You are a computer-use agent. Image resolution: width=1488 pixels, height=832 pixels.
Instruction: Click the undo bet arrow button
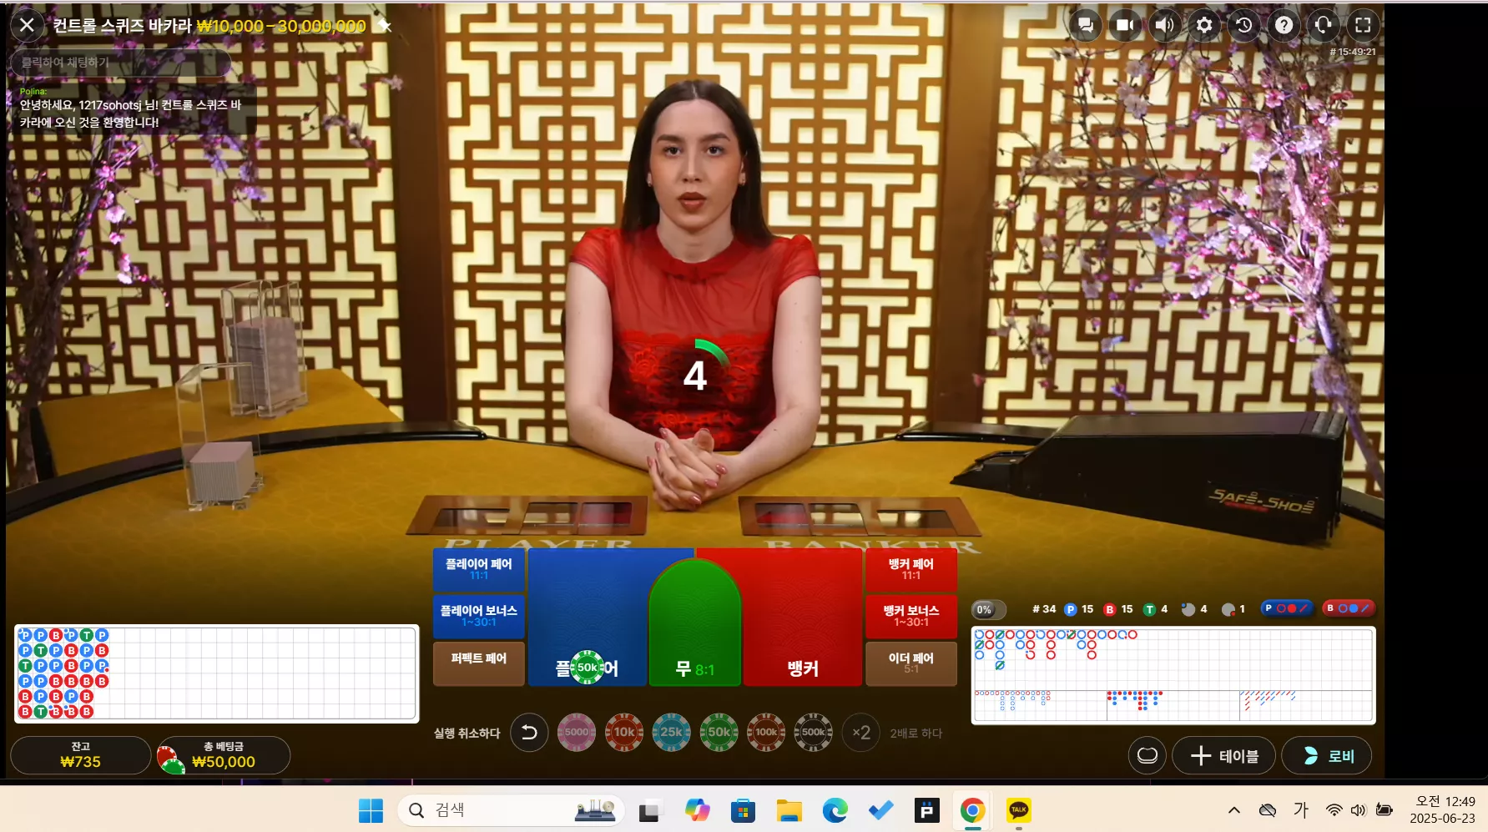click(x=529, y=733)
